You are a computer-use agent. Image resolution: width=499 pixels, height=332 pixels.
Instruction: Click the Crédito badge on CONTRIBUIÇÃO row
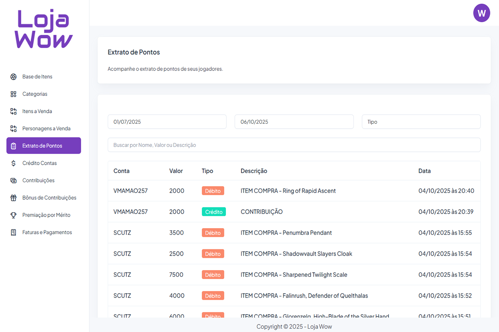[x=214, y=212]
